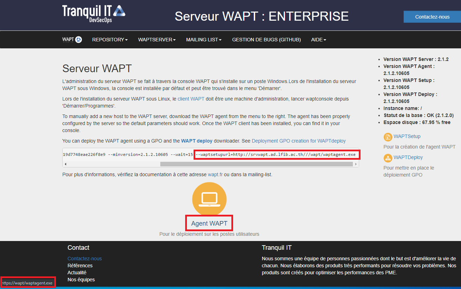
Task: Click the WAPTSetup orange icon
Action: 387,137
